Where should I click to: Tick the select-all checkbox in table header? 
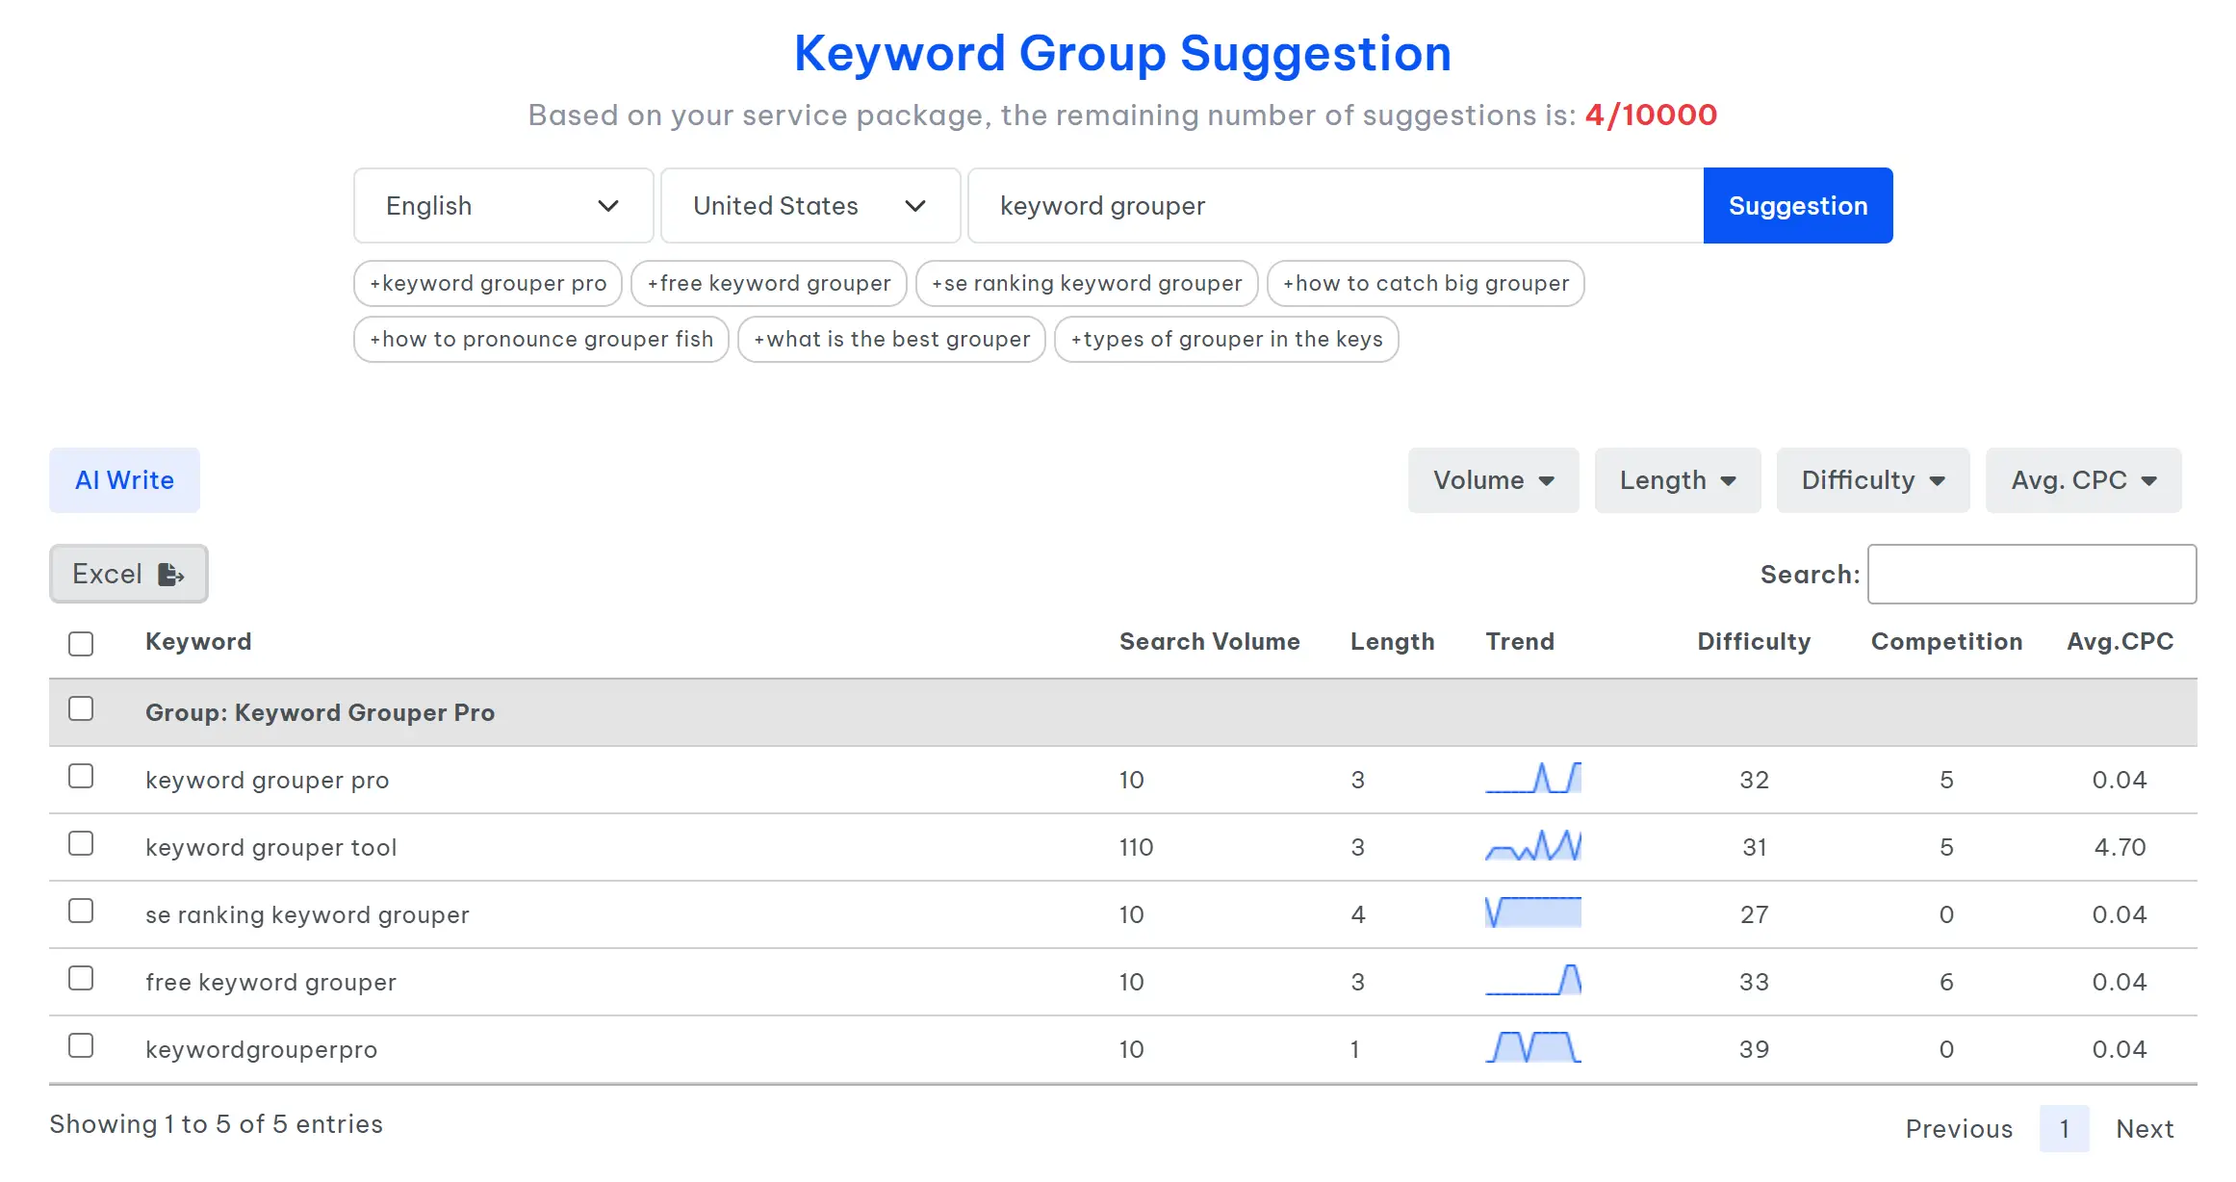pos(81,643)
